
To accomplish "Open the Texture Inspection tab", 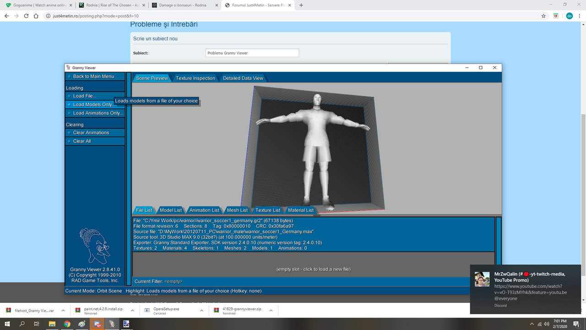I will (195, 78).
